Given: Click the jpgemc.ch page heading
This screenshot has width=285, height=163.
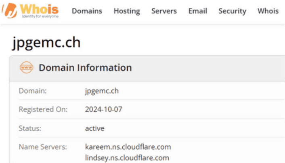Looking at the screenshot, I should [x=45, y=42].
